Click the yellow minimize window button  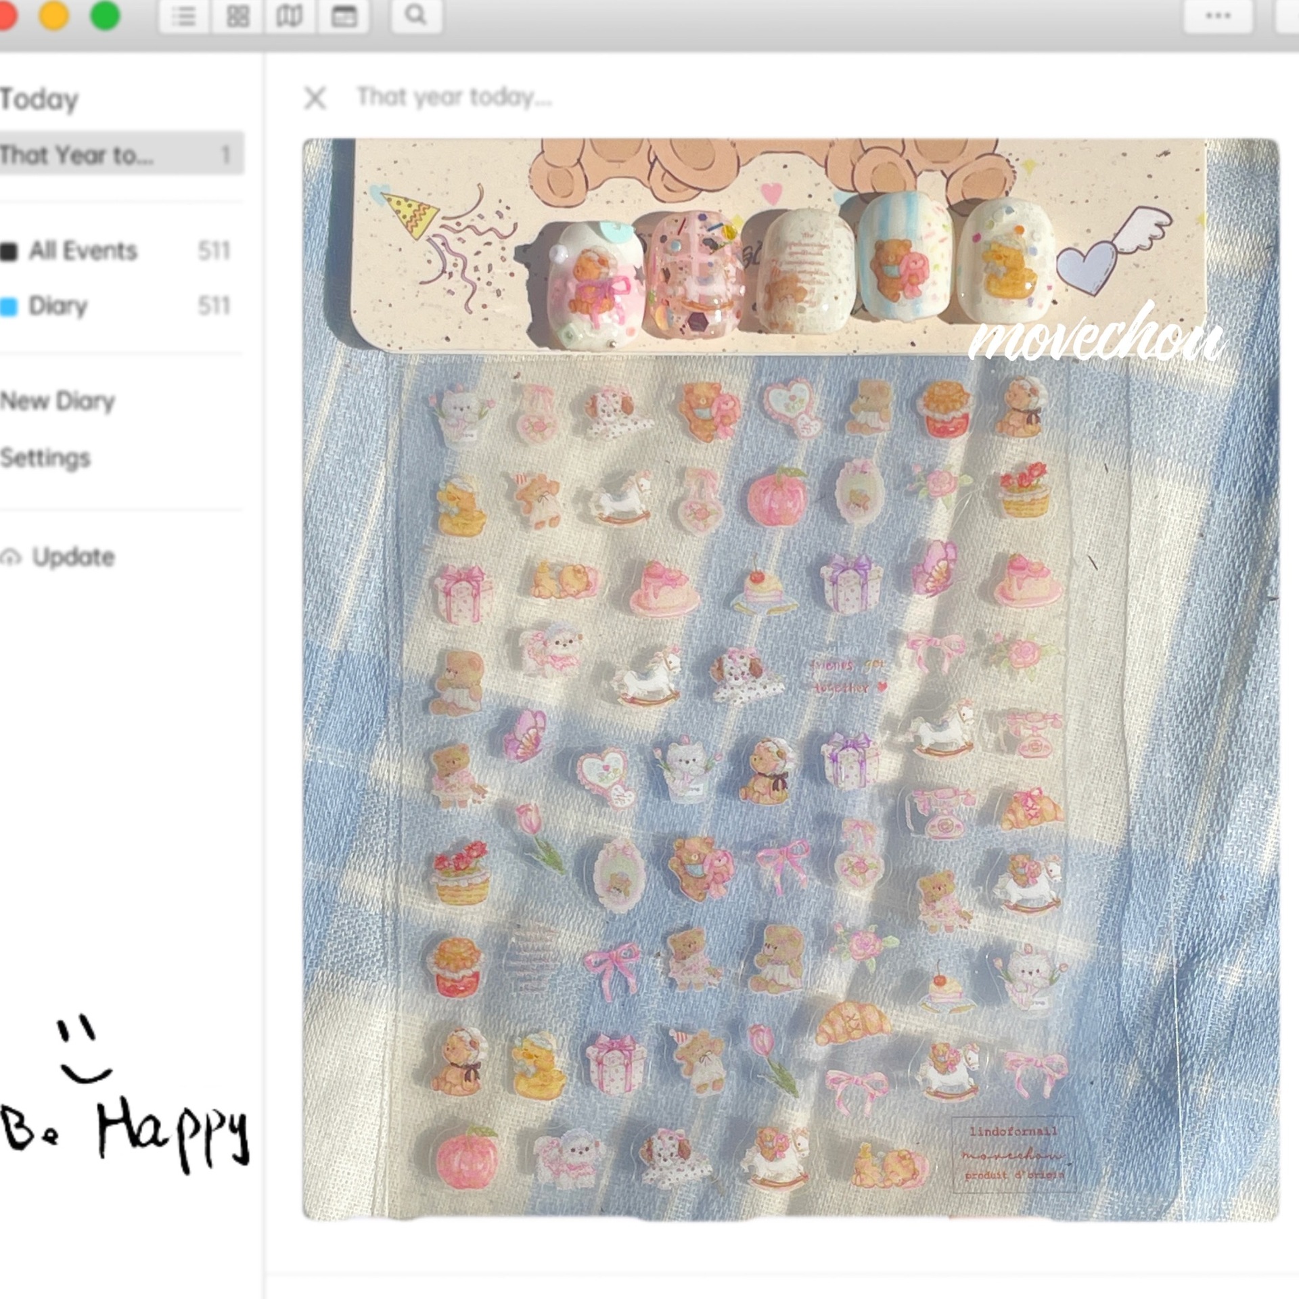point(54,16)
